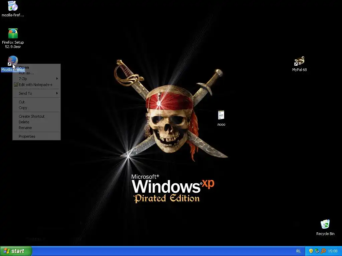
Task: Select the Recycle Bin icon
Action: (325, 224)
